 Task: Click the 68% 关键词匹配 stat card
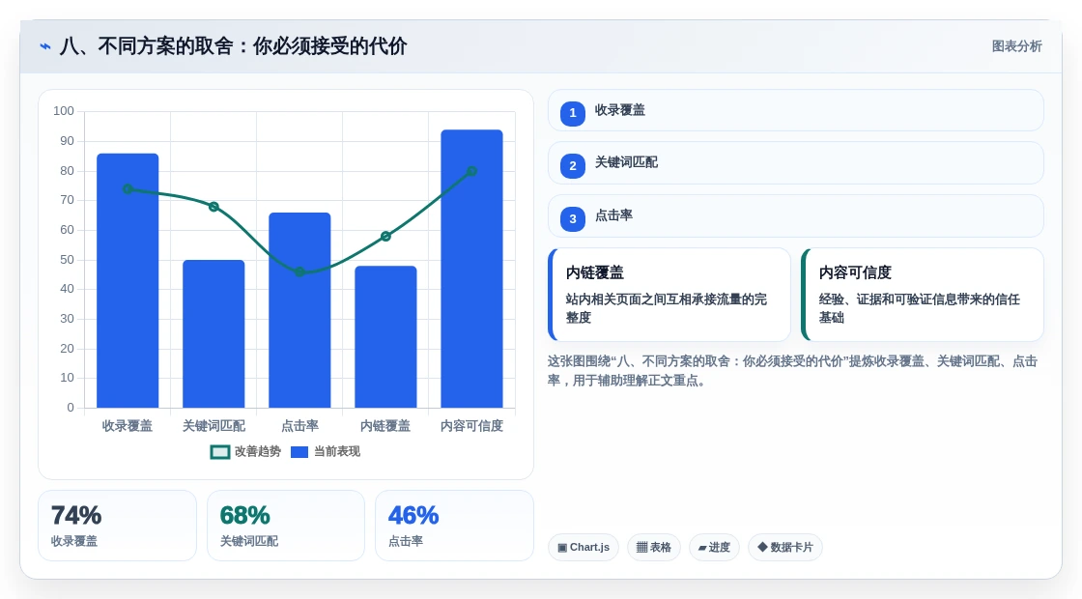(286, 526)
